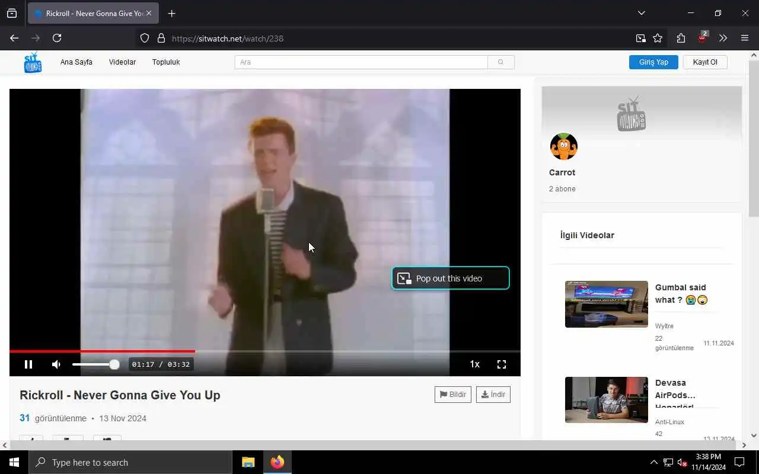Mute the video using the speaker icon
Viewport: 759px width, 474px height.
[56, 364]
